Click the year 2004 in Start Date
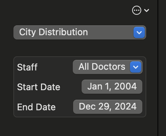The image size is (166, 136). coord(125,86)
